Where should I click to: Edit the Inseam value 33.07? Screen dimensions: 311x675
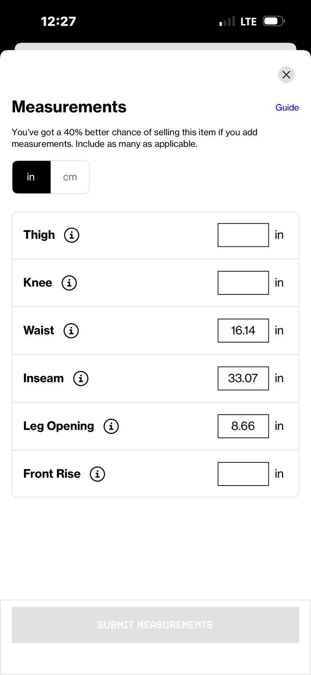point(243,378)
